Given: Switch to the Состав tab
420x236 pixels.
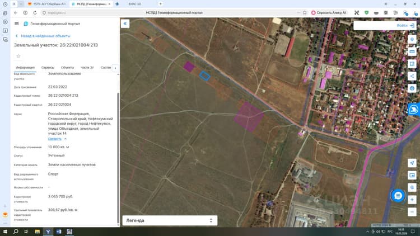Looking at the screenshot, I should [x=105, y=68].
